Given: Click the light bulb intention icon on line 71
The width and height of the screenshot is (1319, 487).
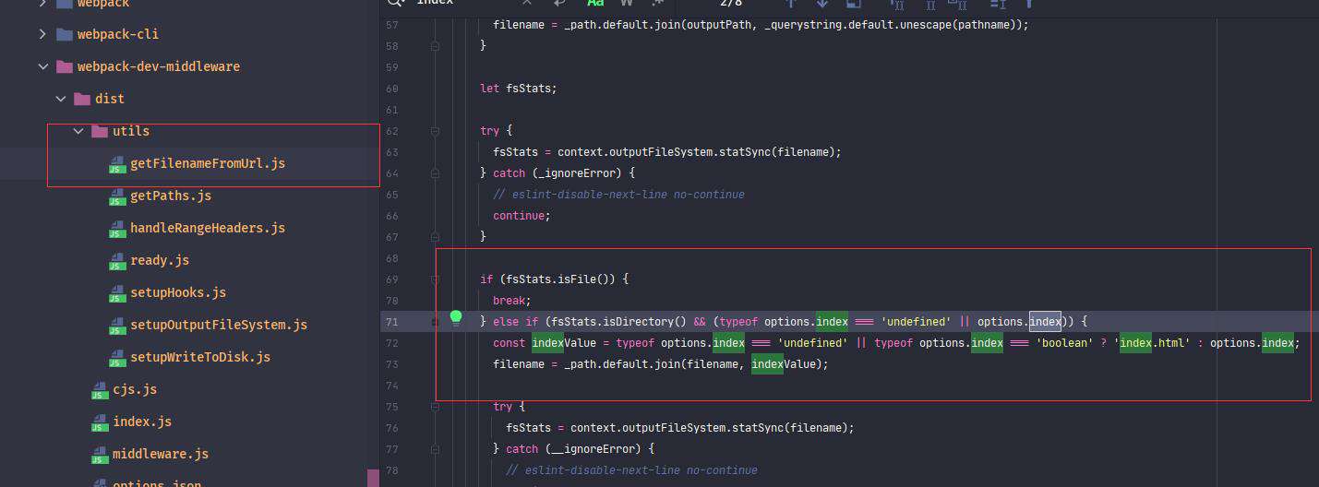Looking at the screenshot, I should click(x=455, y=318).
